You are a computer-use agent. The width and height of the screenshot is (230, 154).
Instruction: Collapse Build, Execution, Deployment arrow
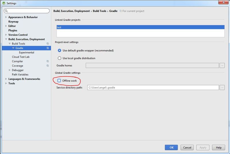coord(6,39)
